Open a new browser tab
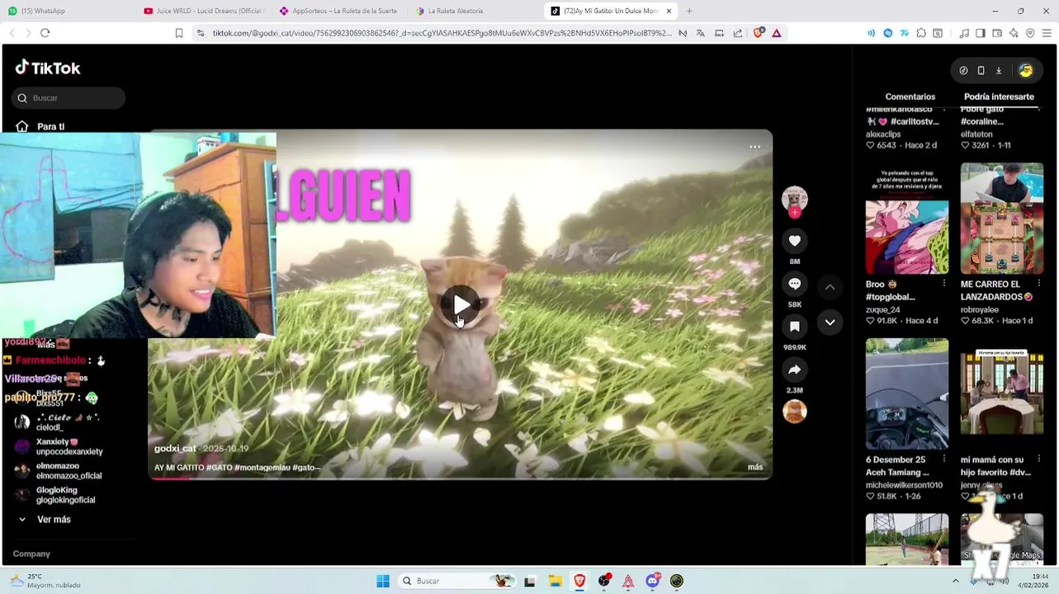The image size is (1059, 594). pyautogui.click(x=689, y=11)
